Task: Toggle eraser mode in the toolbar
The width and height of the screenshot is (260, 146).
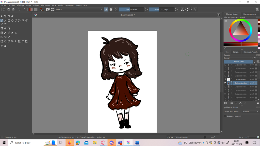Action: point(106,9)
